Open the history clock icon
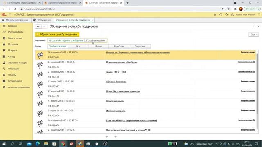Viewport: 262px width, 147px height. (x=221, y=15)
